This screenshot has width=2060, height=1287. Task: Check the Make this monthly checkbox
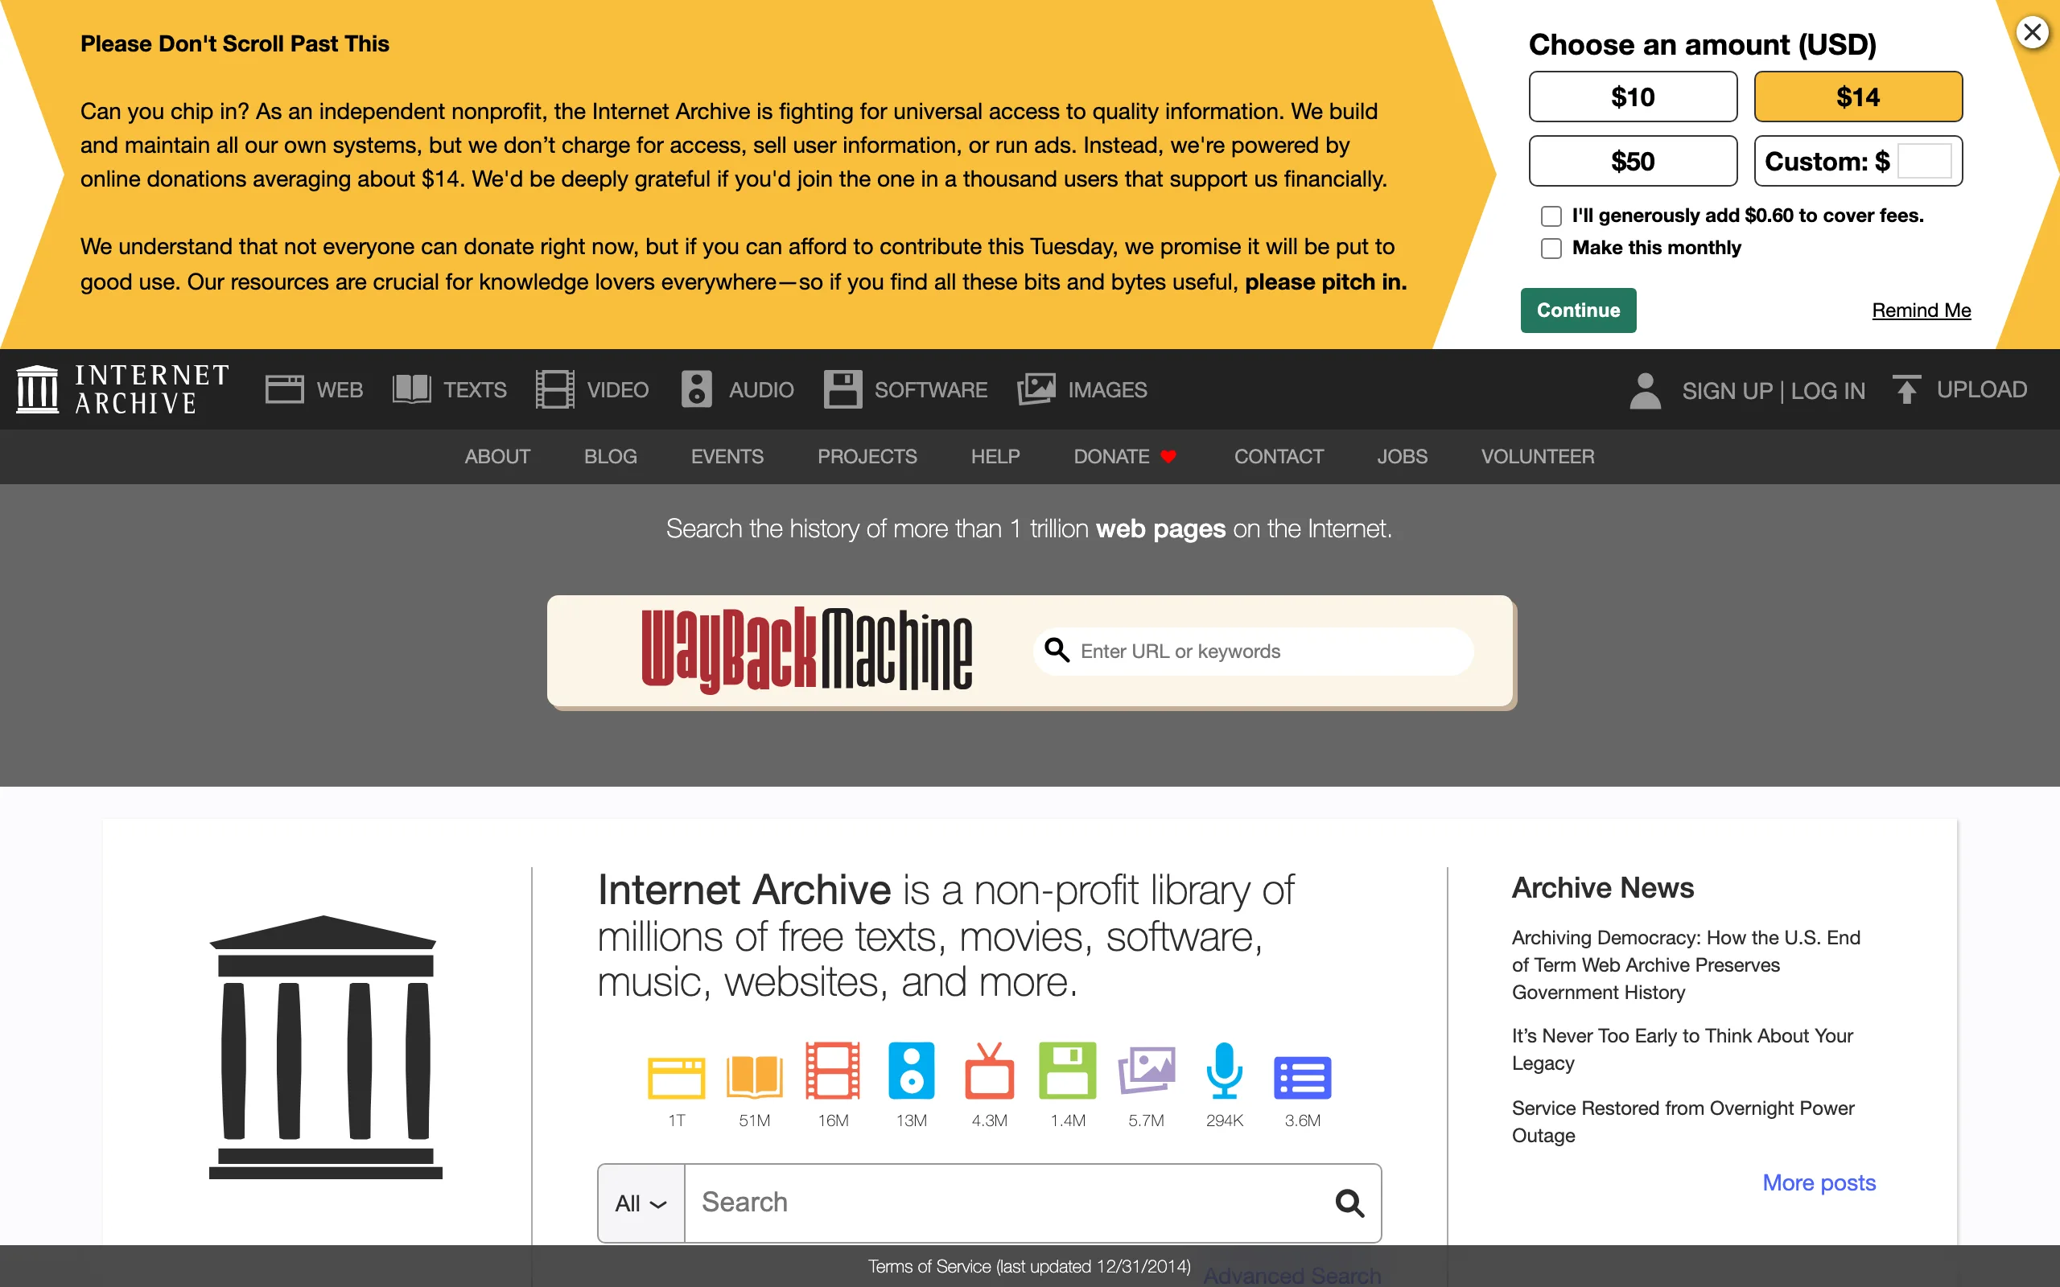pos(1551,249)
